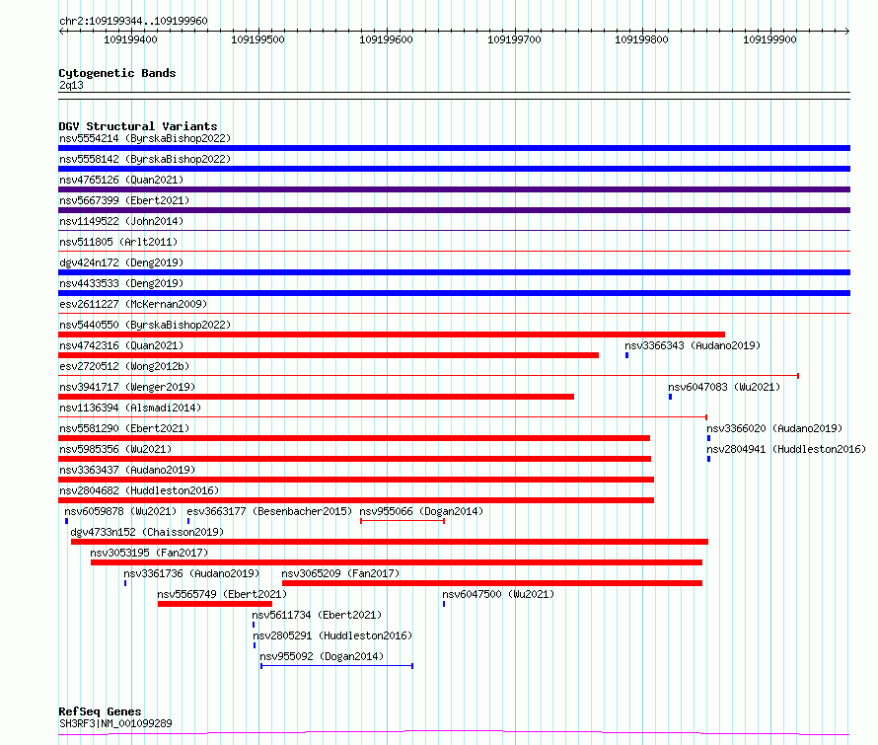Screen dimensions: 878x745
Task: Select the nsv5558142 (ByrskaBishop2022) blue bar
Action: 454,169
